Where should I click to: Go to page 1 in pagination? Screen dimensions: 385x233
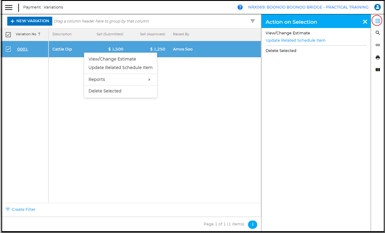point(253,224)
